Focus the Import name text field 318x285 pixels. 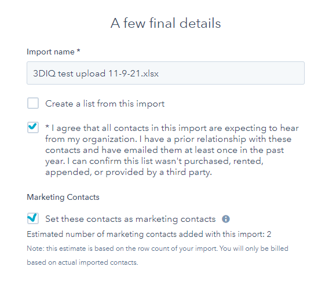[166, 73]
